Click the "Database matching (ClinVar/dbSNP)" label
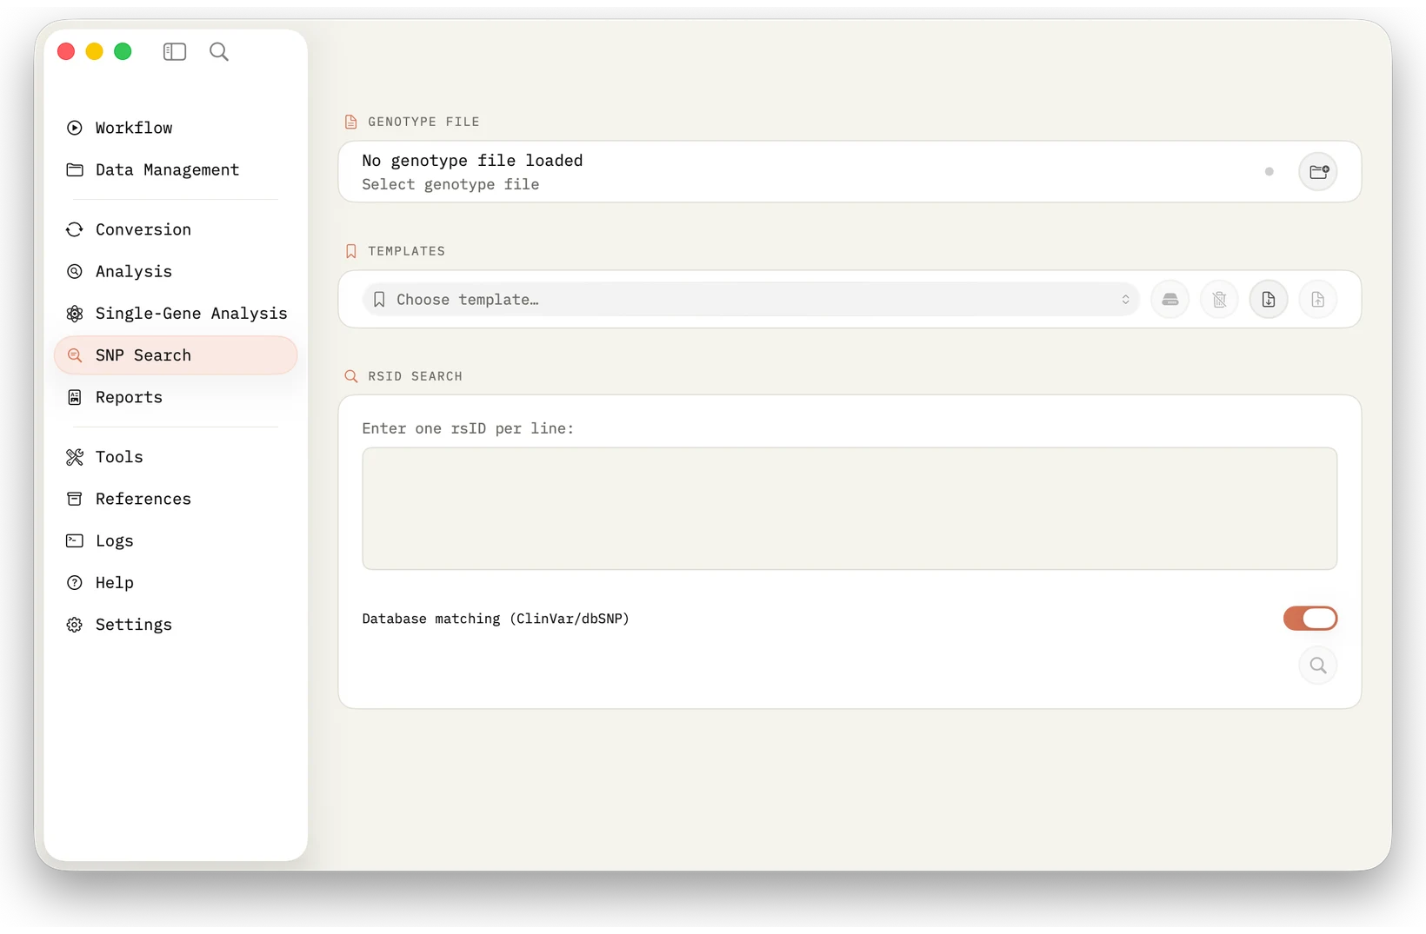The height and width of the screenshot is (934, 1426). (x=496, y=619)
